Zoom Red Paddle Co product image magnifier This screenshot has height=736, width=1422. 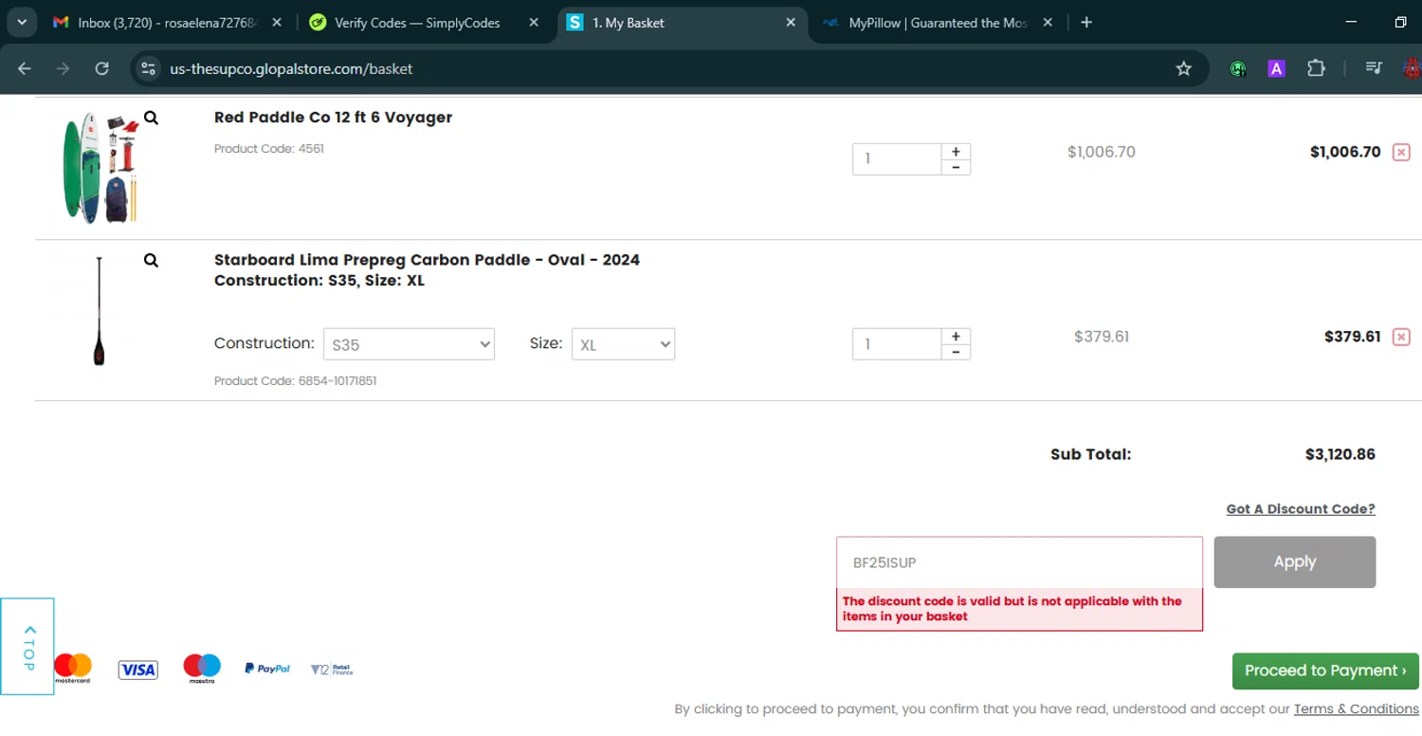click(x=151, y=118)
